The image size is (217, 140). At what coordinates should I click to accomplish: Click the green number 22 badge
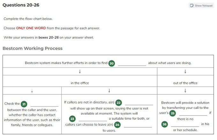pos(119,103)
